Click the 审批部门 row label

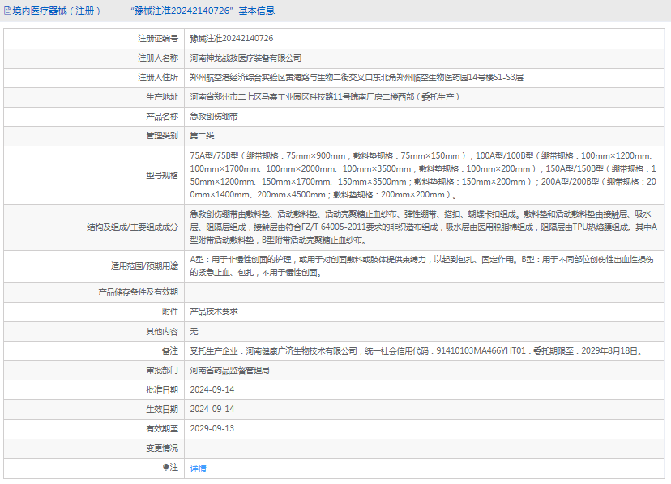tap(162, 371)
